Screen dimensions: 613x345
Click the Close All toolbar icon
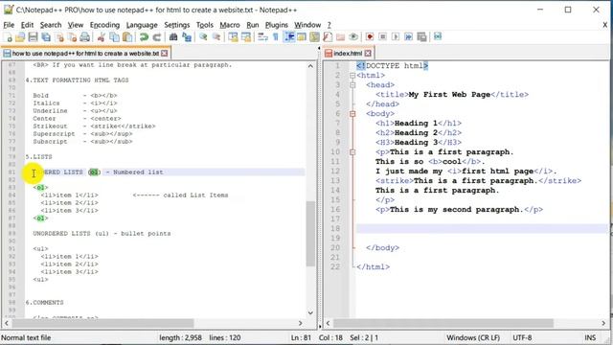(73, 37)
